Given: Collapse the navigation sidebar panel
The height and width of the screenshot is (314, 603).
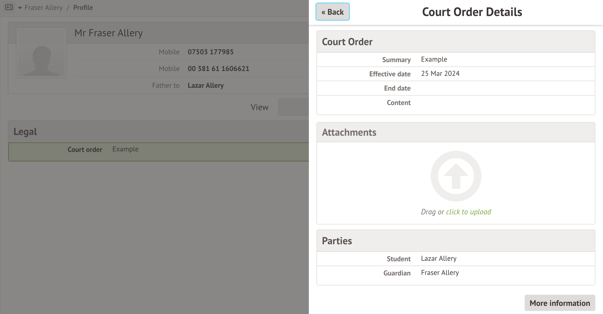Looking at the screenshot, I should (9, 7).
